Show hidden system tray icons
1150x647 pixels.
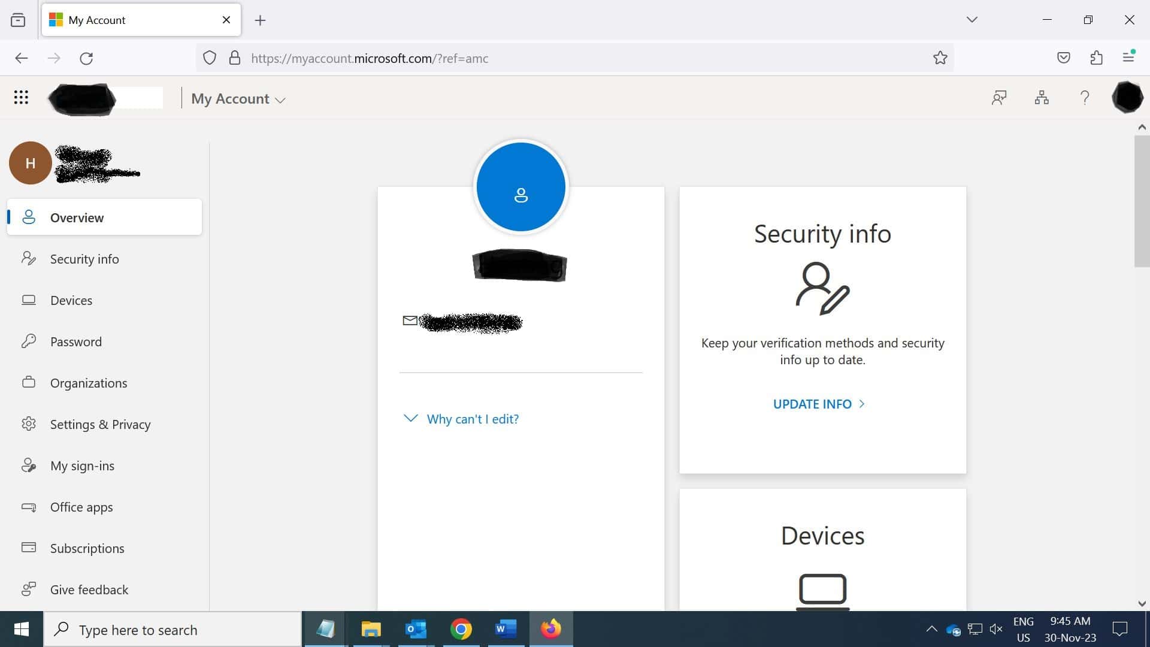[x=931, y=629]
